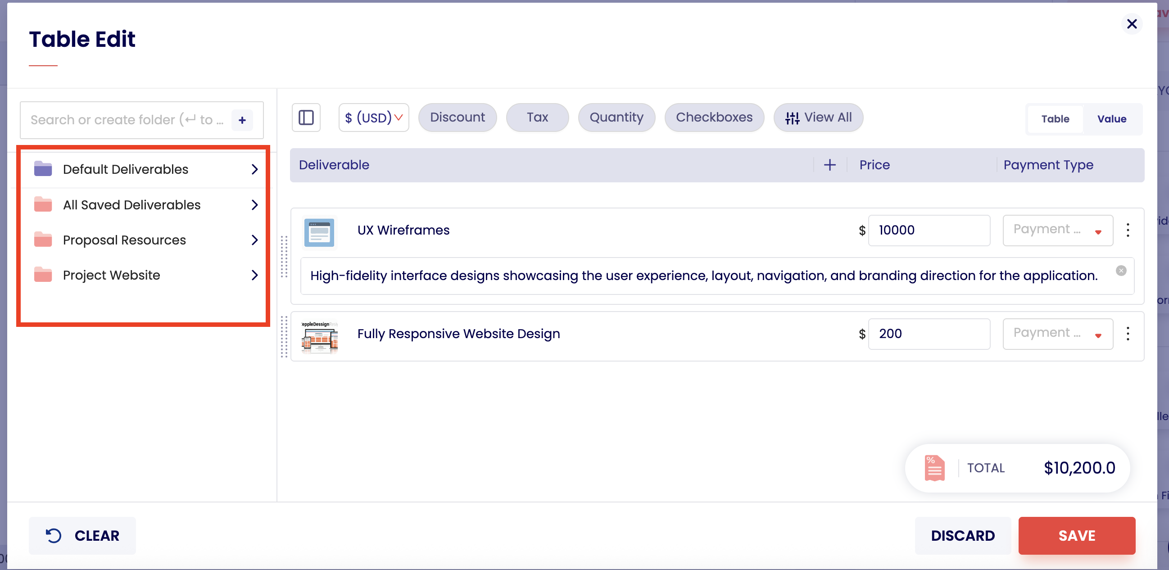Click the plus icon to create a folder

pos(242,120)
